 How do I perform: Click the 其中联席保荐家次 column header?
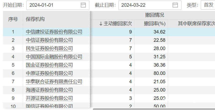[196, 24]
